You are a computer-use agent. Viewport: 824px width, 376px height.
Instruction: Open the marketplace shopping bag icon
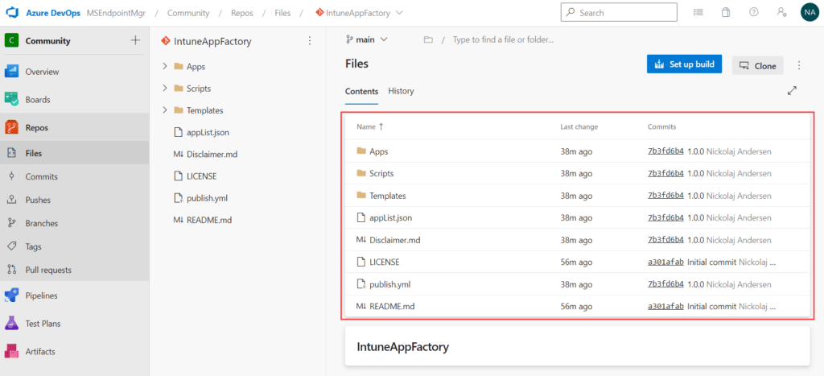[x=727, y=13]
